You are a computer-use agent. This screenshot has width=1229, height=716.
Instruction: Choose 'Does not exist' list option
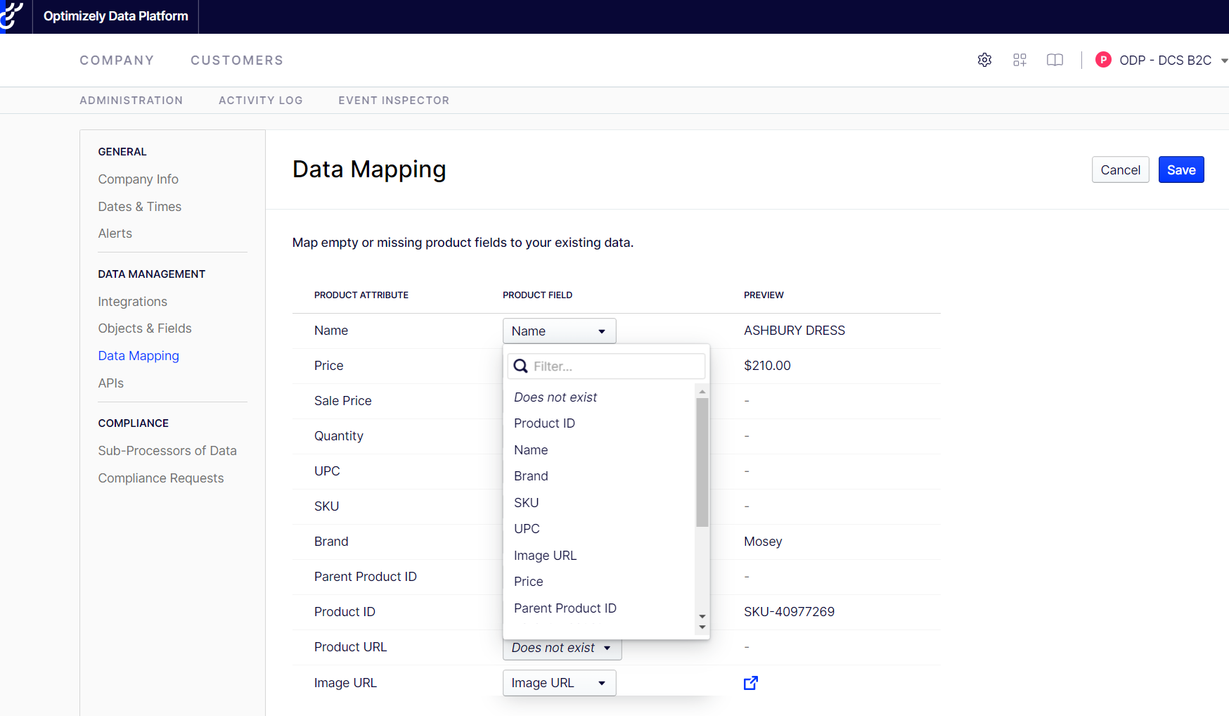(555, 397)
